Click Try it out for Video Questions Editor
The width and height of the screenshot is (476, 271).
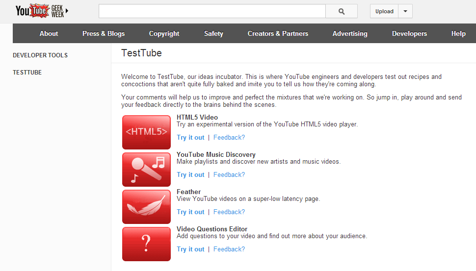[190, 249]
